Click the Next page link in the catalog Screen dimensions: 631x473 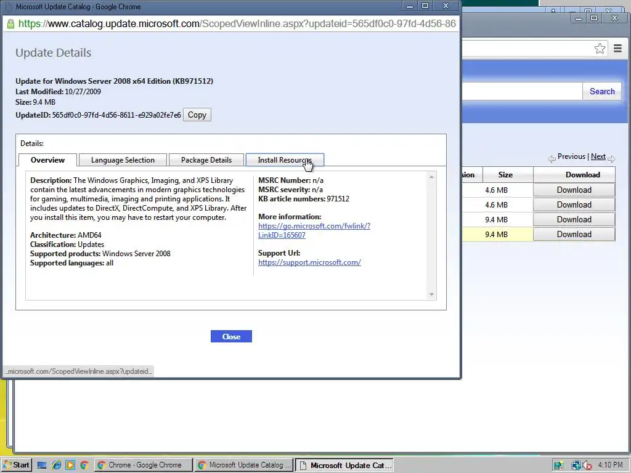[x=598, y=156]
